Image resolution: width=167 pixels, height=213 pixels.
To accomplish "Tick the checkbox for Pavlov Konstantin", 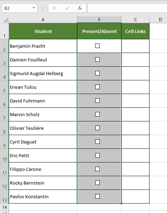I will click(97, 197).
